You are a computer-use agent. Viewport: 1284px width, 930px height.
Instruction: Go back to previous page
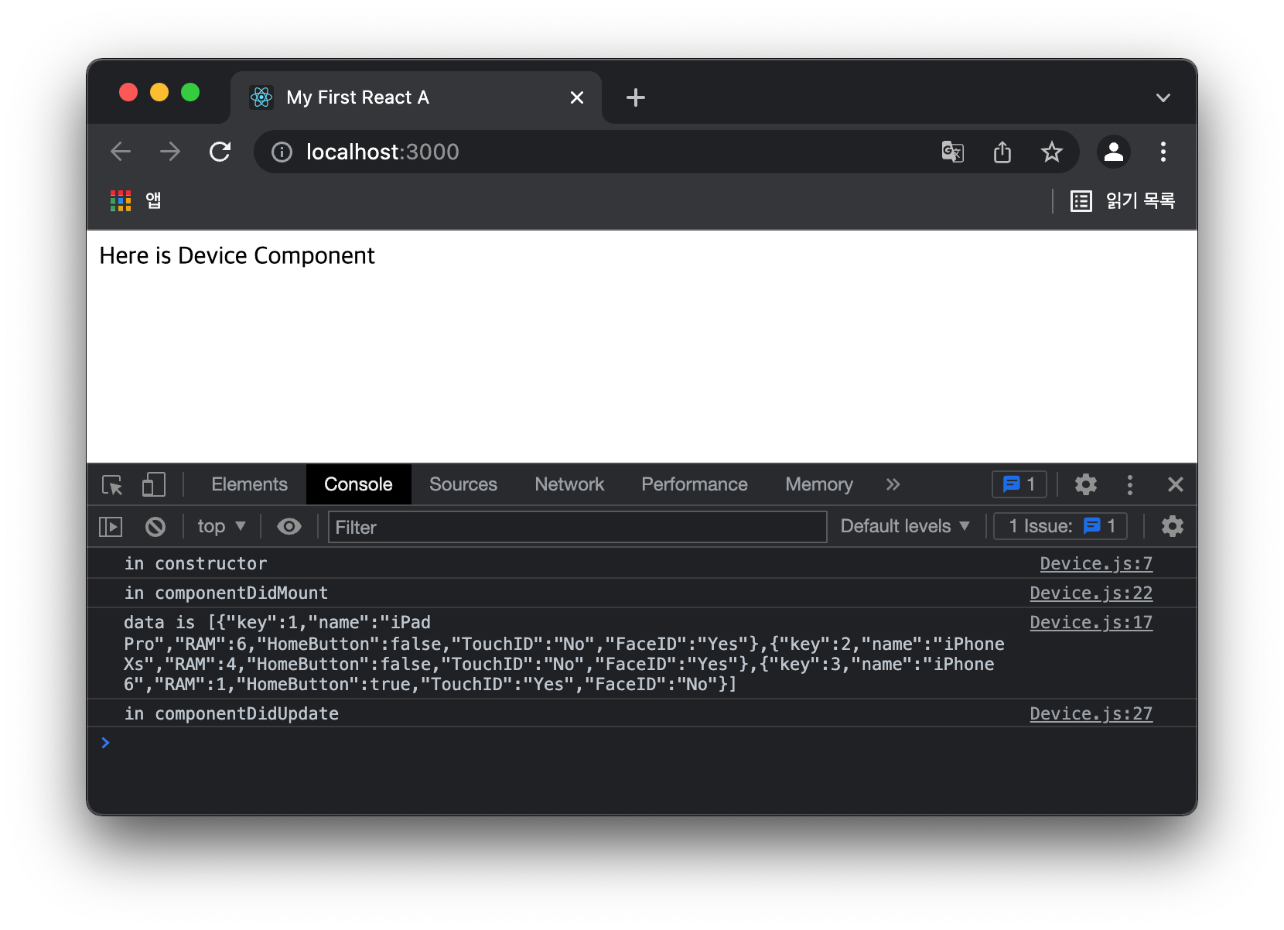point(121,152)
